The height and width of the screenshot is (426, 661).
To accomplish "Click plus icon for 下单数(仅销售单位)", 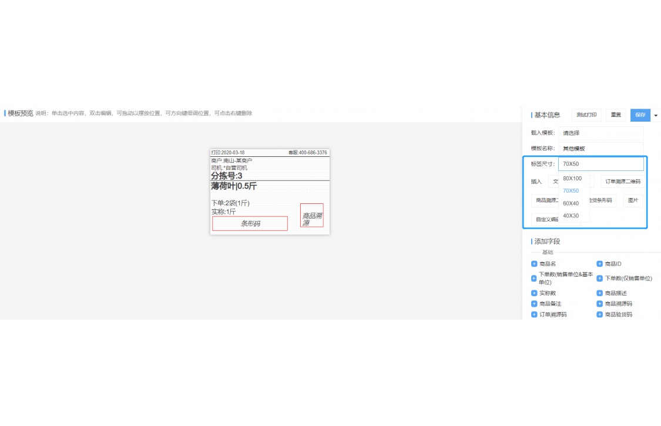I will coord(600,279).
